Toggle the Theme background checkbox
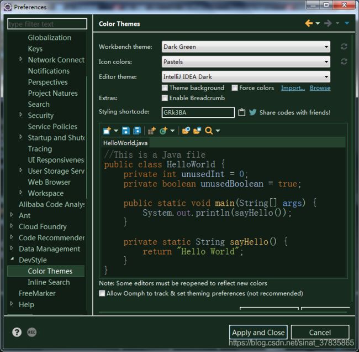The height and width of the screenshot is (352, 359). pos(165,88)
